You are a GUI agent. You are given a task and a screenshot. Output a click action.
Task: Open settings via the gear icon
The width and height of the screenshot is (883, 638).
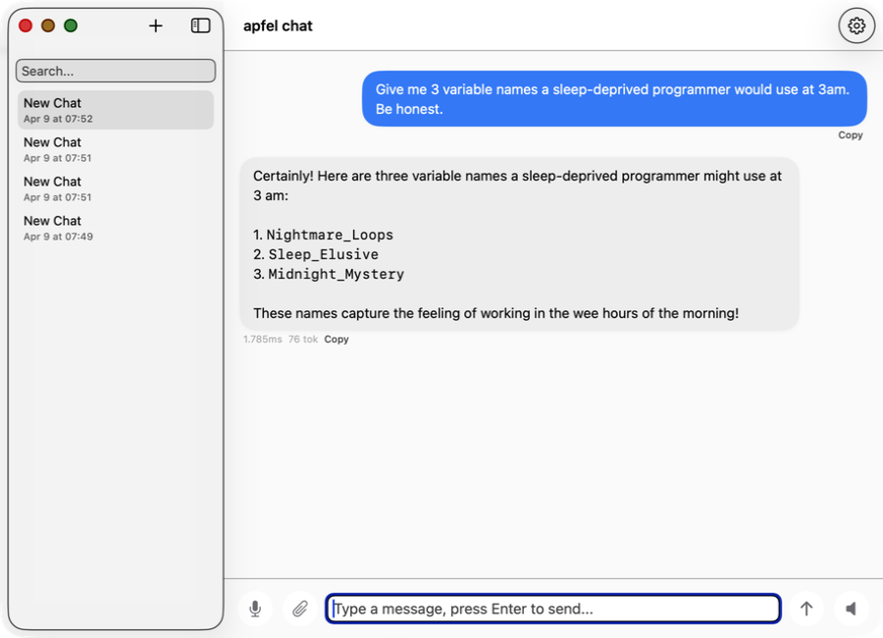coord(856,26)
